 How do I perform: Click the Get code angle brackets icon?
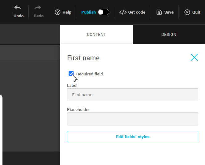pyautogui.click(x=123, y=12)
